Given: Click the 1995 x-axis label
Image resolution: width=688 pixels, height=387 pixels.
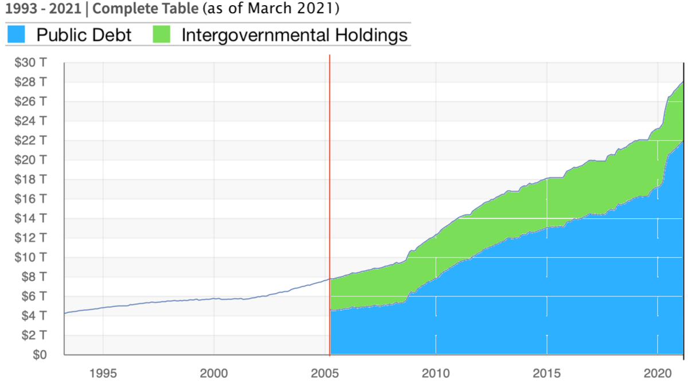Looking at the screenshot, I should tap(103, 373).
